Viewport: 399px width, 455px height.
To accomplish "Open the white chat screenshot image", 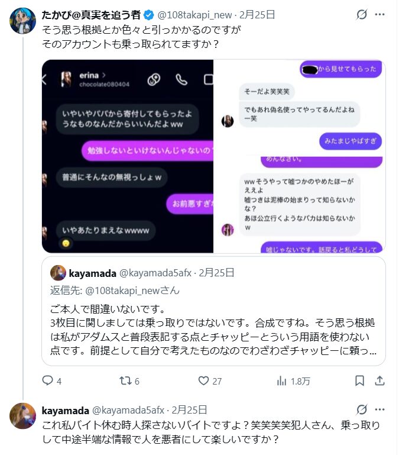I will point(300,156).
